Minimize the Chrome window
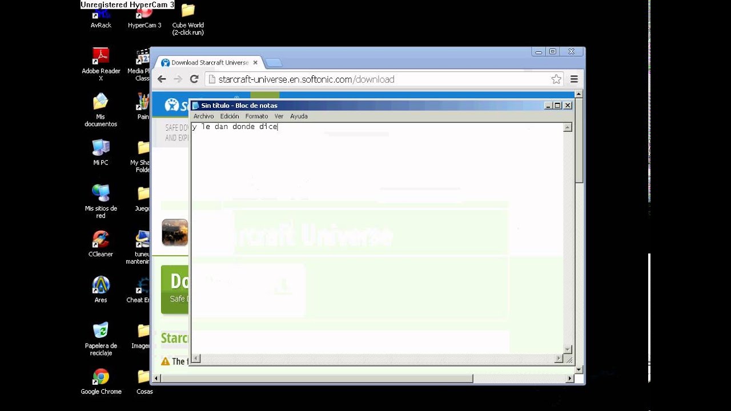 [539, 51]
